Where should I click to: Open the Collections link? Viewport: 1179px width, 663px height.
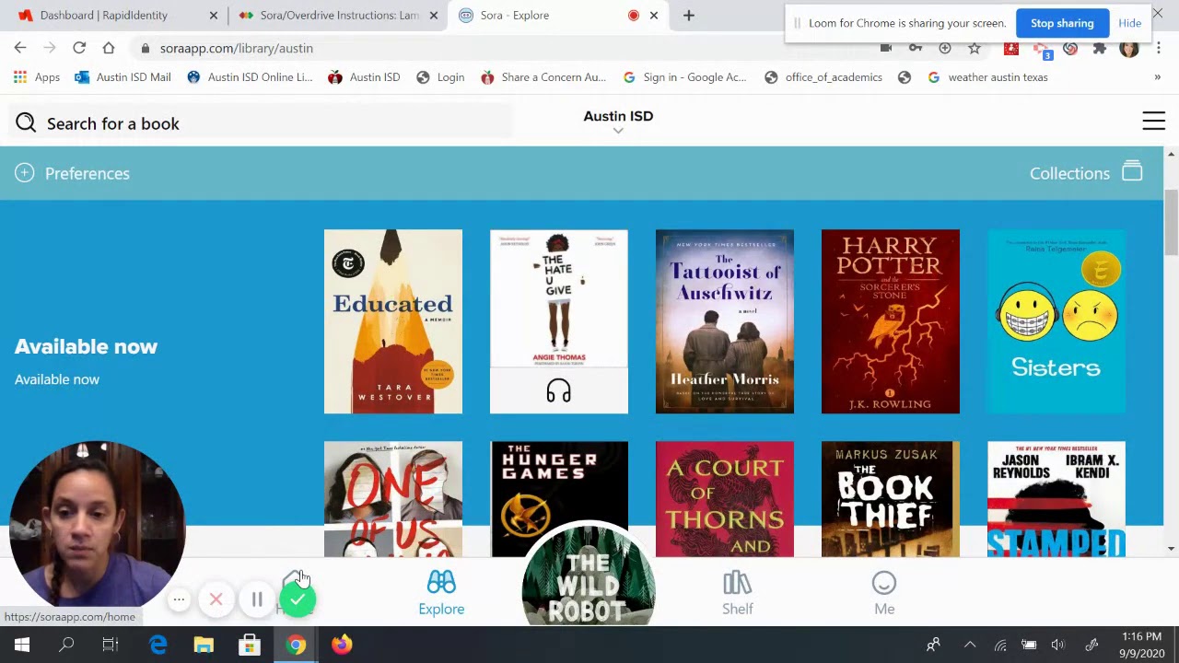[x=1069, y=173]
